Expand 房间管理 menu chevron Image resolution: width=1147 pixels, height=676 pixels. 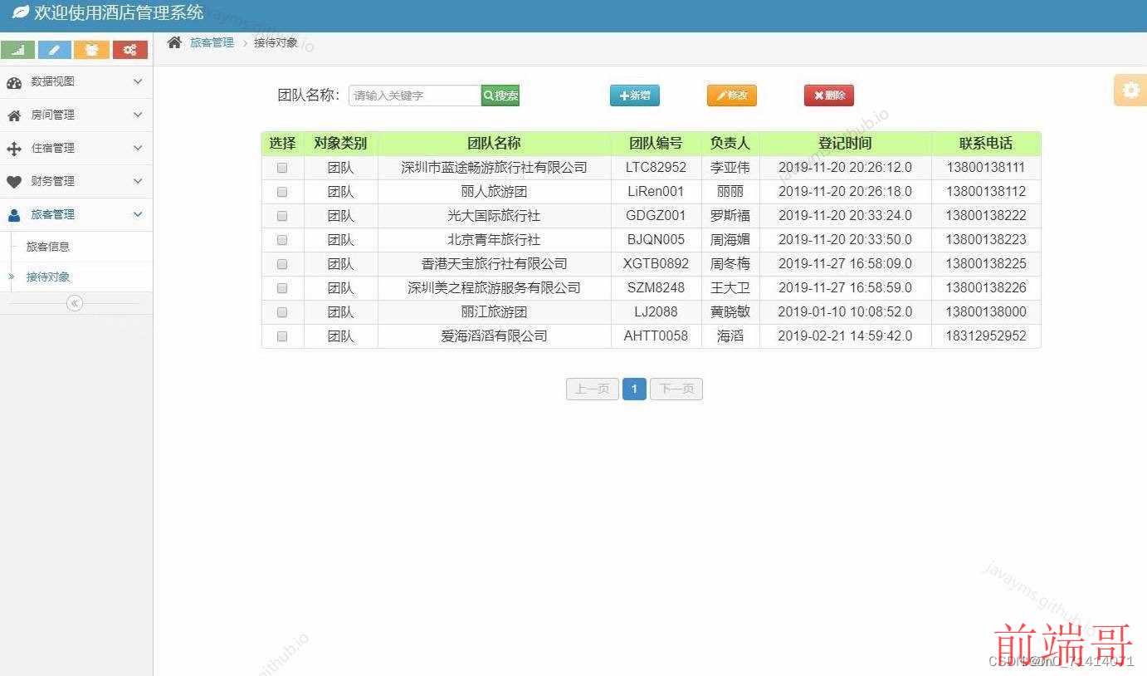point(138,115)
